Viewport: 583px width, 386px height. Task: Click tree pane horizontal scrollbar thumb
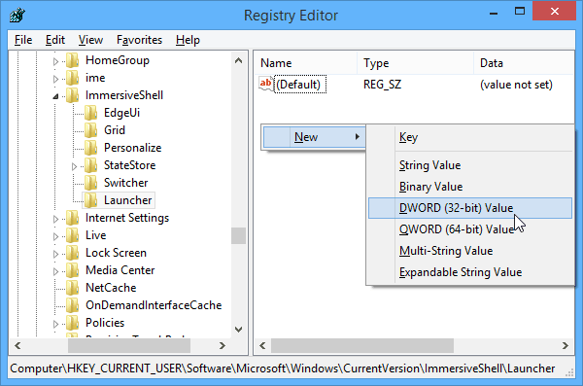click(129, 346)
